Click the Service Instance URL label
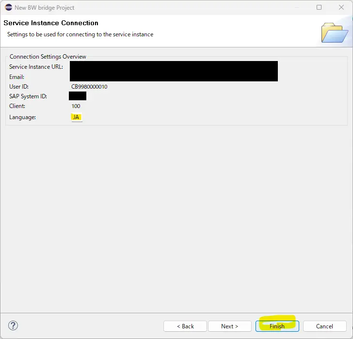353x339 pixels. click(36, 67)
